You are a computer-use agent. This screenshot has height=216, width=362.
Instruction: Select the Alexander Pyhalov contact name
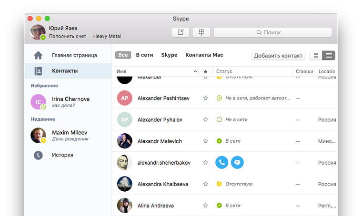(x=160, y=119)
